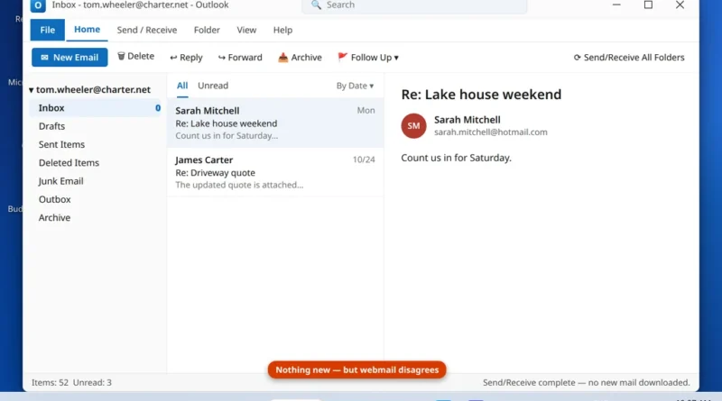Minimize the Outlook window

[x=616, y=5]
